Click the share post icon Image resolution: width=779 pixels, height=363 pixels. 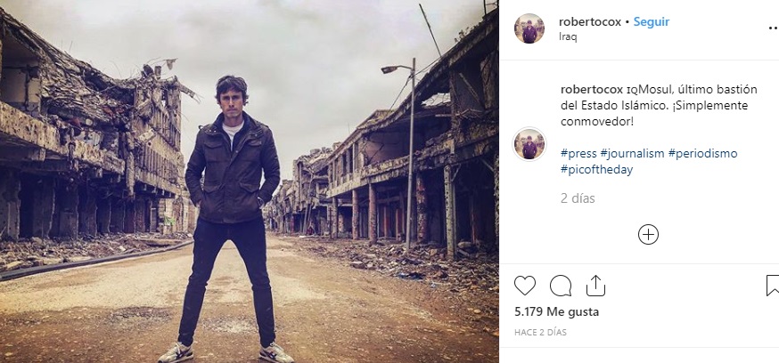click(595, 286)
